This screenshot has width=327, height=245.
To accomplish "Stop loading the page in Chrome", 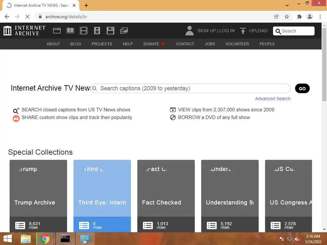I will pyautogui.click(x=27, y=17).
